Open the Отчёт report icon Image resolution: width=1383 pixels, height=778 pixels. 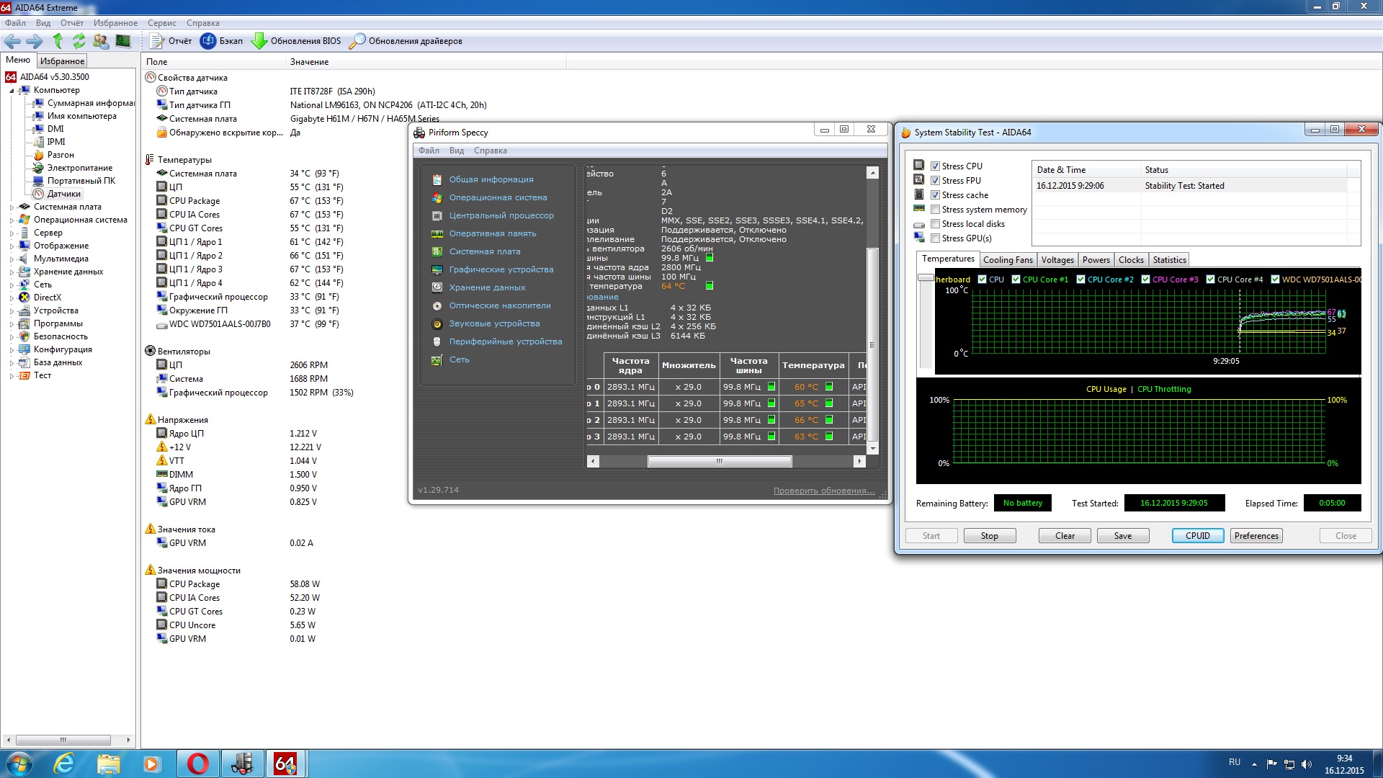click(x=157, y=41)
